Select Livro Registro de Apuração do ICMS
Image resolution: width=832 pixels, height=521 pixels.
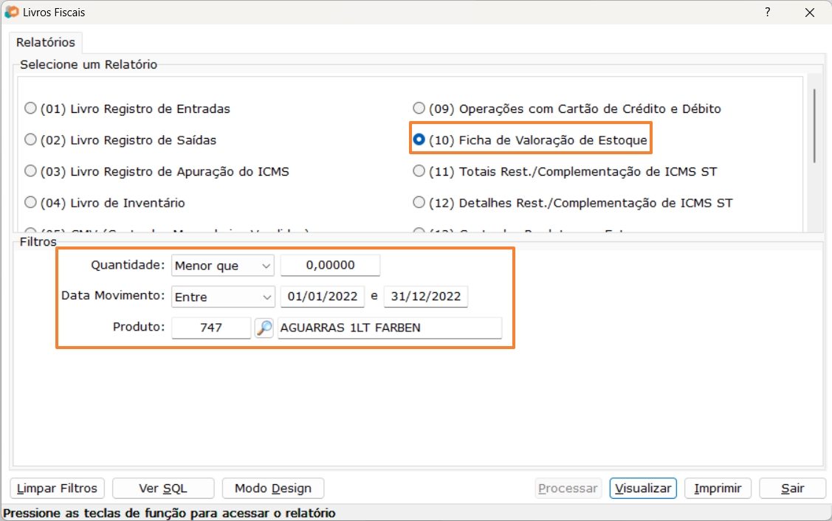click(30, 171)
